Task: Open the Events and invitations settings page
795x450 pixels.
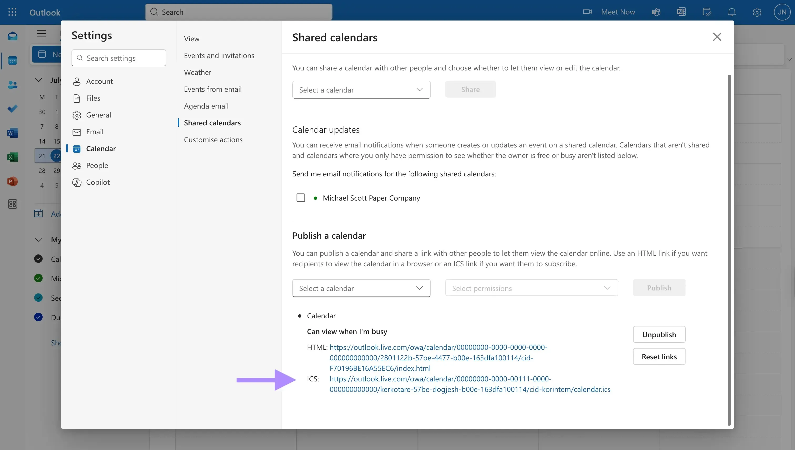Action: pos(219,55)
